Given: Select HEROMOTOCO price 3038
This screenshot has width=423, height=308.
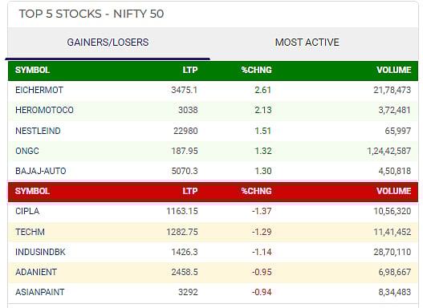Looking at the screenshot, I should (x=188, y=110).
